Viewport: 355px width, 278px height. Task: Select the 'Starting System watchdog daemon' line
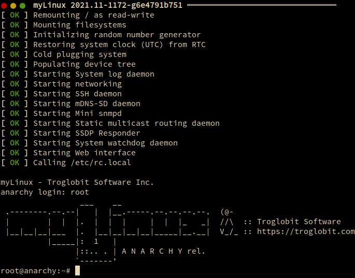click(x=105, y=143)
